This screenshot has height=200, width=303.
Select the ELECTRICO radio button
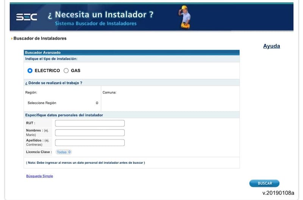30,71
